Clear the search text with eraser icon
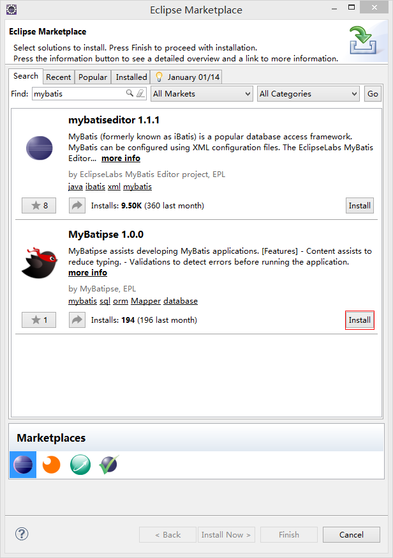The width and height of the screenshot is (393, 558). [141, 93]
